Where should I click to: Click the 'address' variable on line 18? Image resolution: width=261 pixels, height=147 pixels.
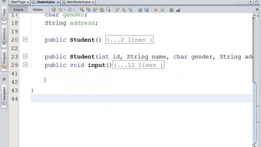82,23
